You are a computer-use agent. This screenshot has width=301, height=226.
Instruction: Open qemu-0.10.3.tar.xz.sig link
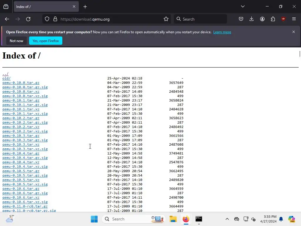25,149
